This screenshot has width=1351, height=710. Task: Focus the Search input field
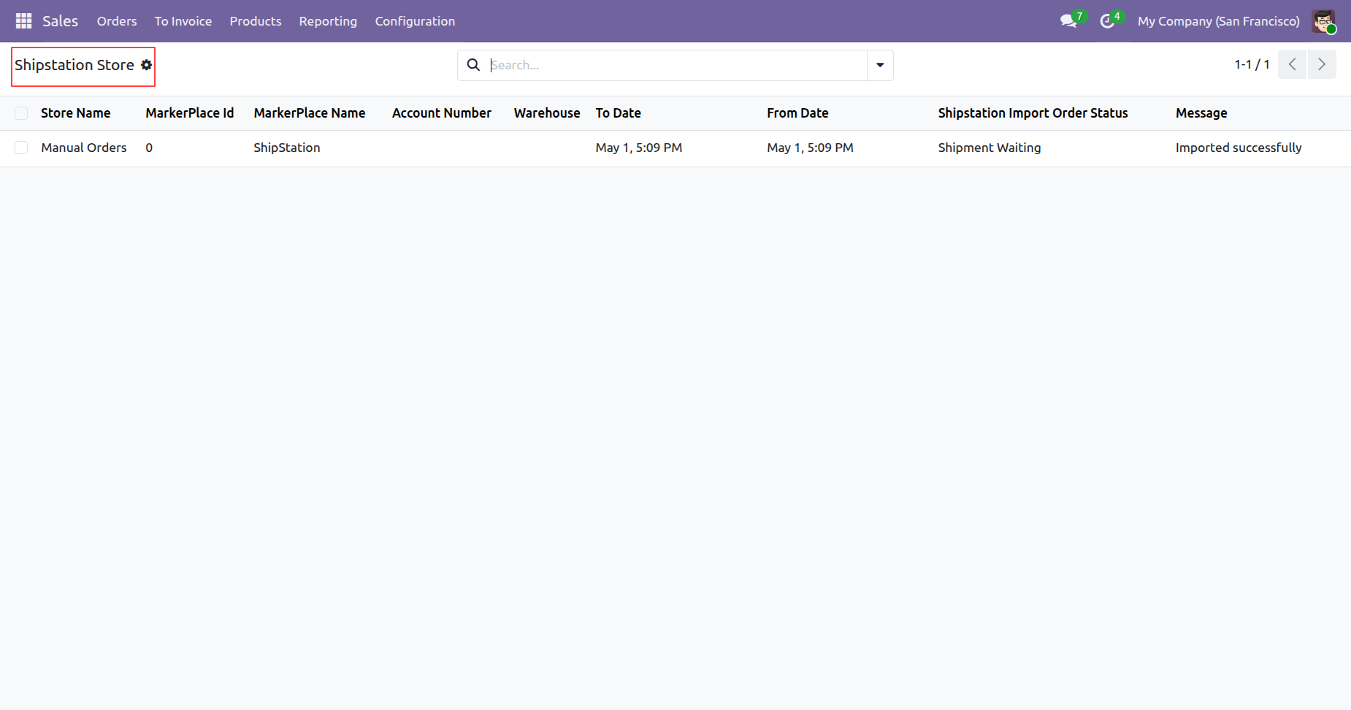tap(677, 65)
